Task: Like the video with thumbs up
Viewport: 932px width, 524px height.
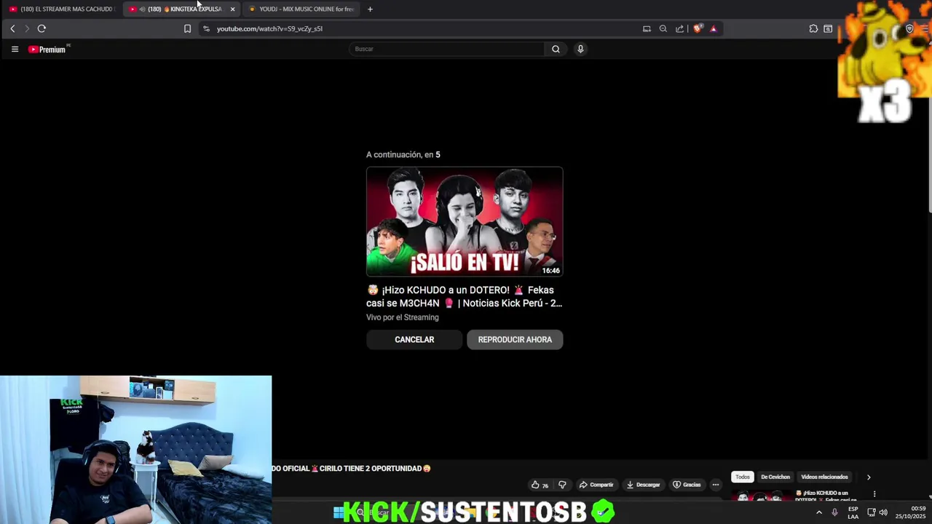Action: pyautogui.click(x=540, y=485)
